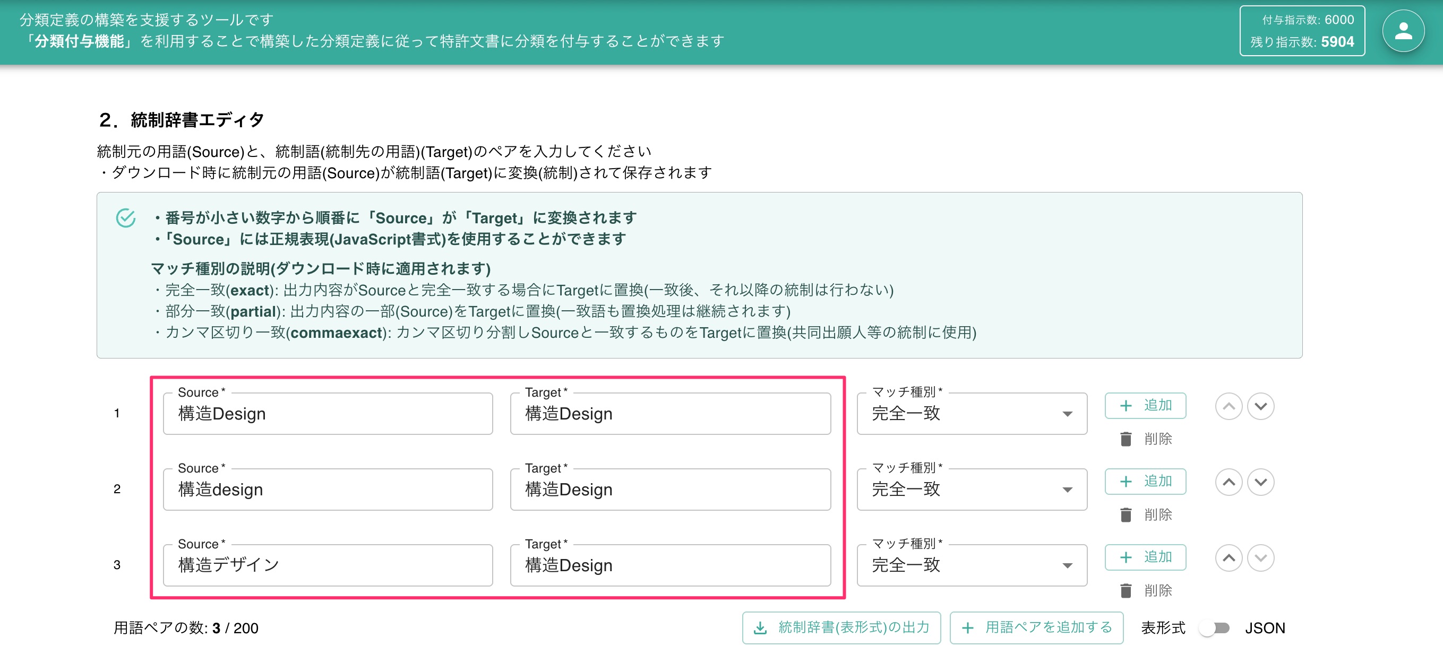Viewport: 1443px width, 664px height.
Task: Open the user account avatar icon
Action: tap(1402, 31)
